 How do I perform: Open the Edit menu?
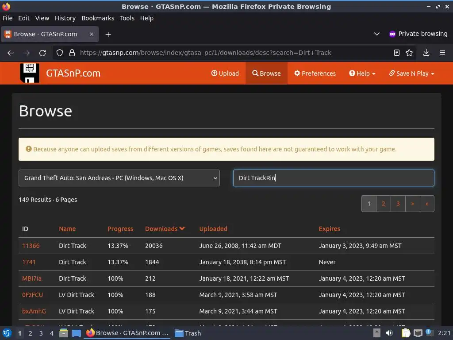click(x=24, y=18)
